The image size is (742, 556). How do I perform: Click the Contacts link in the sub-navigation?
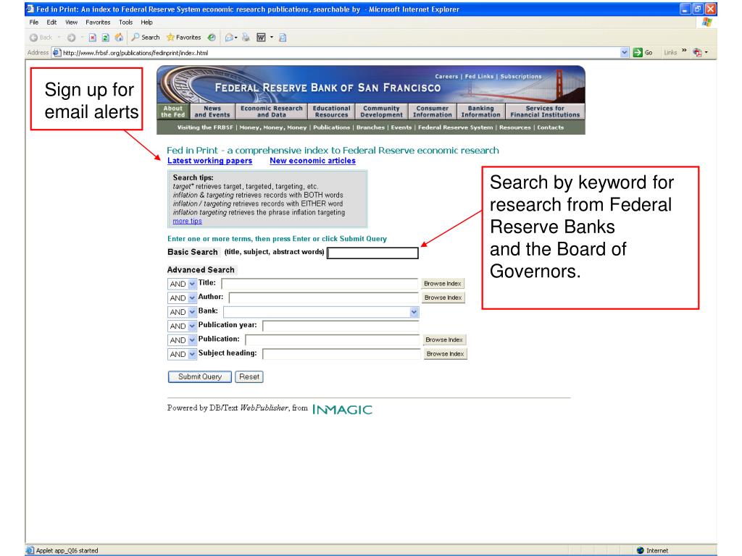coord(551,127)
